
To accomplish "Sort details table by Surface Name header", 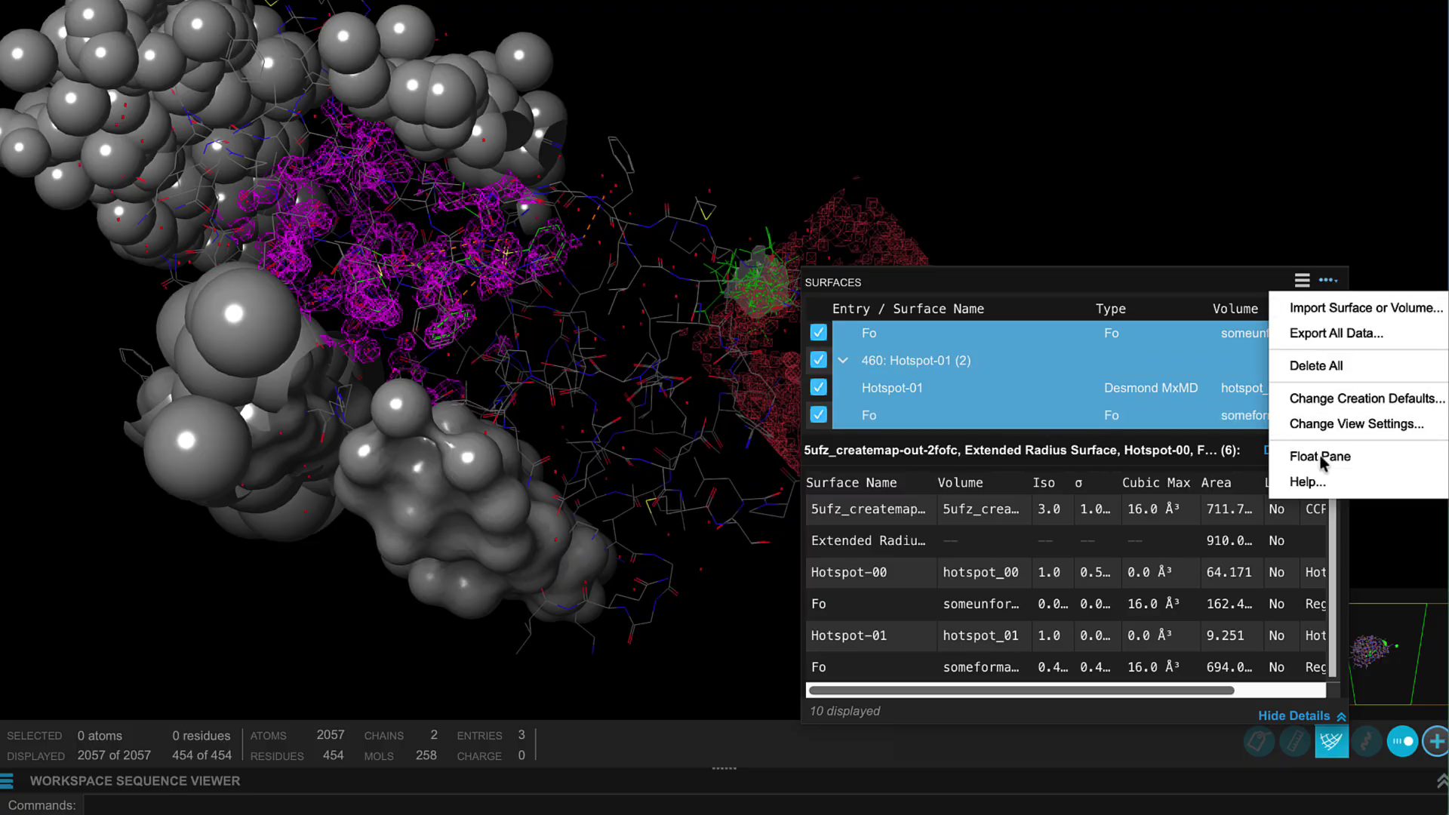I will [851, 482].
